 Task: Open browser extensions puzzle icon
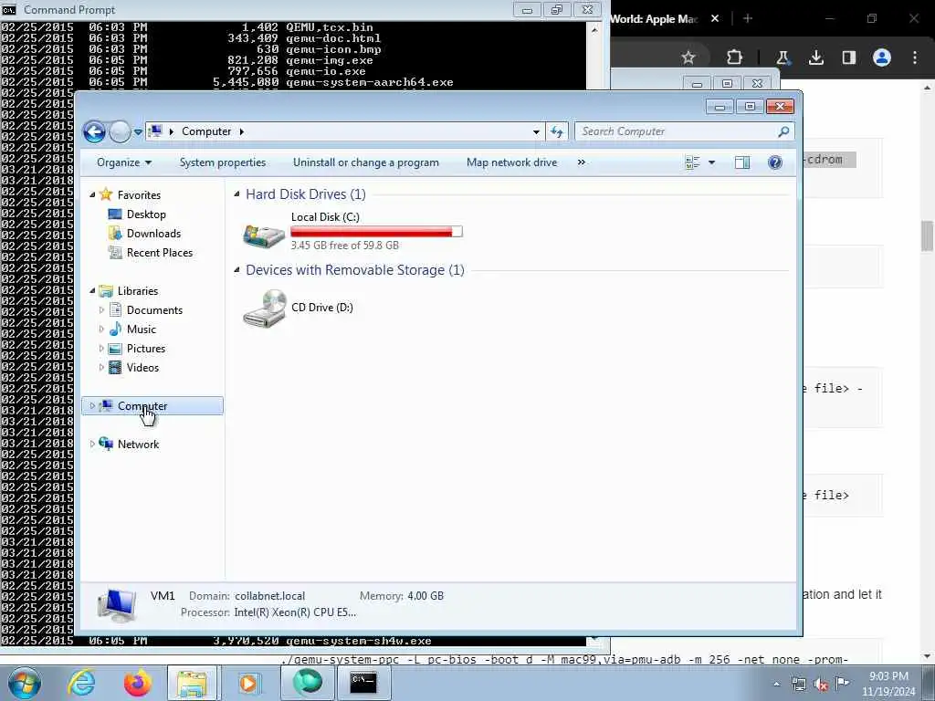click(735, 58)
